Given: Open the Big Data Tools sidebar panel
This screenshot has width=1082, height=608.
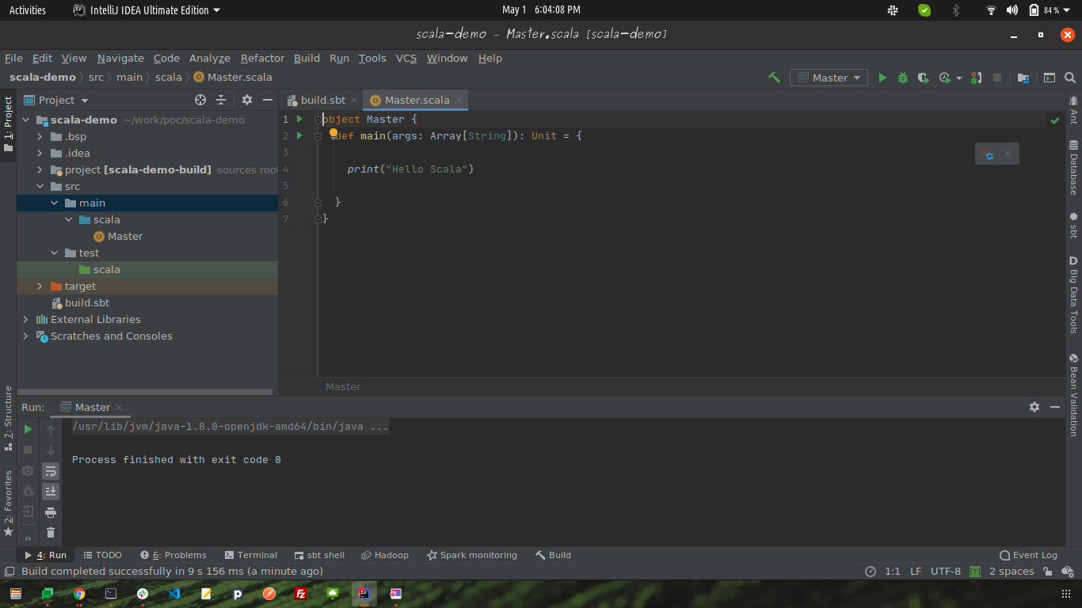Looking at the screenshot, I should pos(1074,293).
